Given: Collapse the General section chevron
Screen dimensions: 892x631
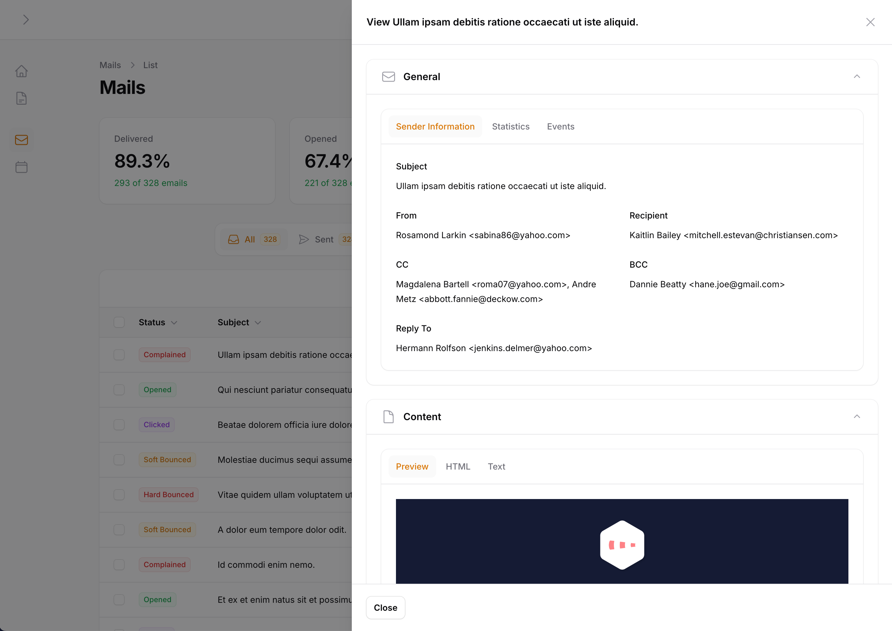Looking at the screenshot, I should 857,76.
